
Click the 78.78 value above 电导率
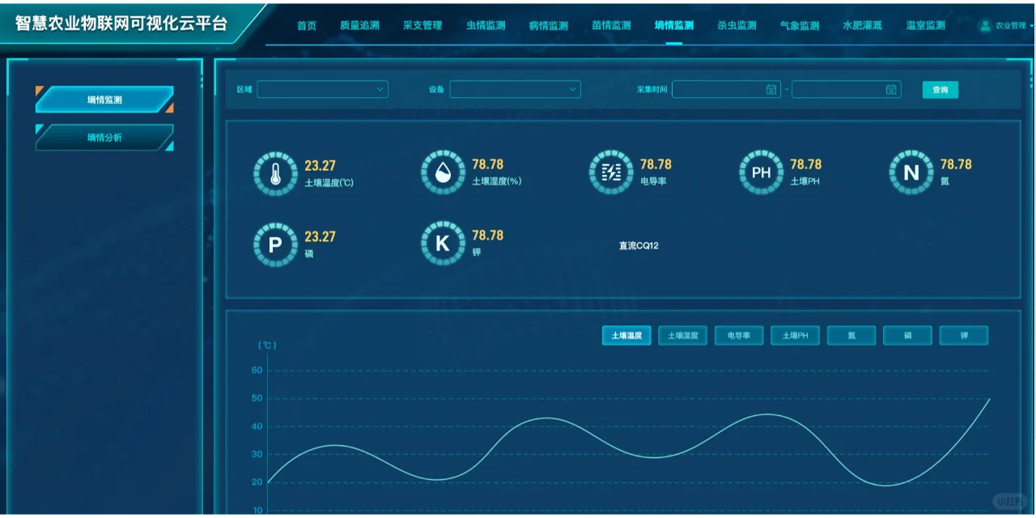(x=656, y=164)
